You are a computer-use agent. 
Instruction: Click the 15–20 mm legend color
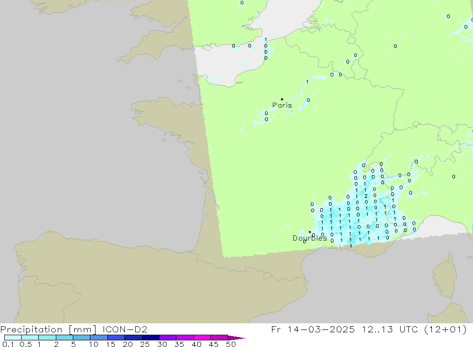116,338
